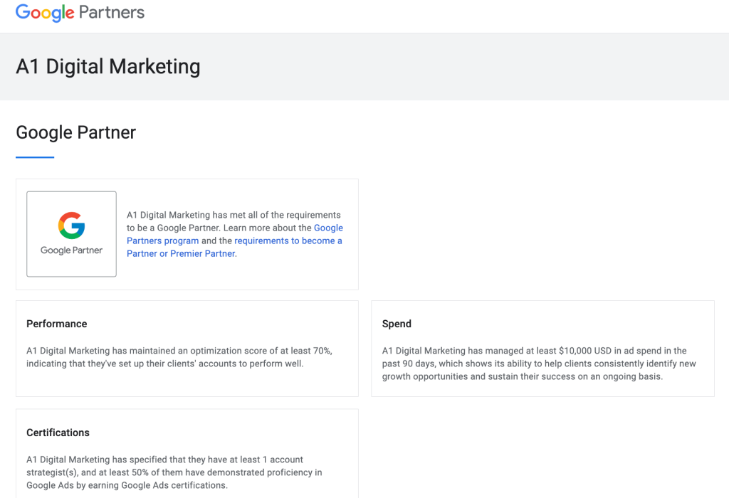Open "requirements to become a Partner" link
The width and height of the screenshot is (729, 498).
click(288, 240)
